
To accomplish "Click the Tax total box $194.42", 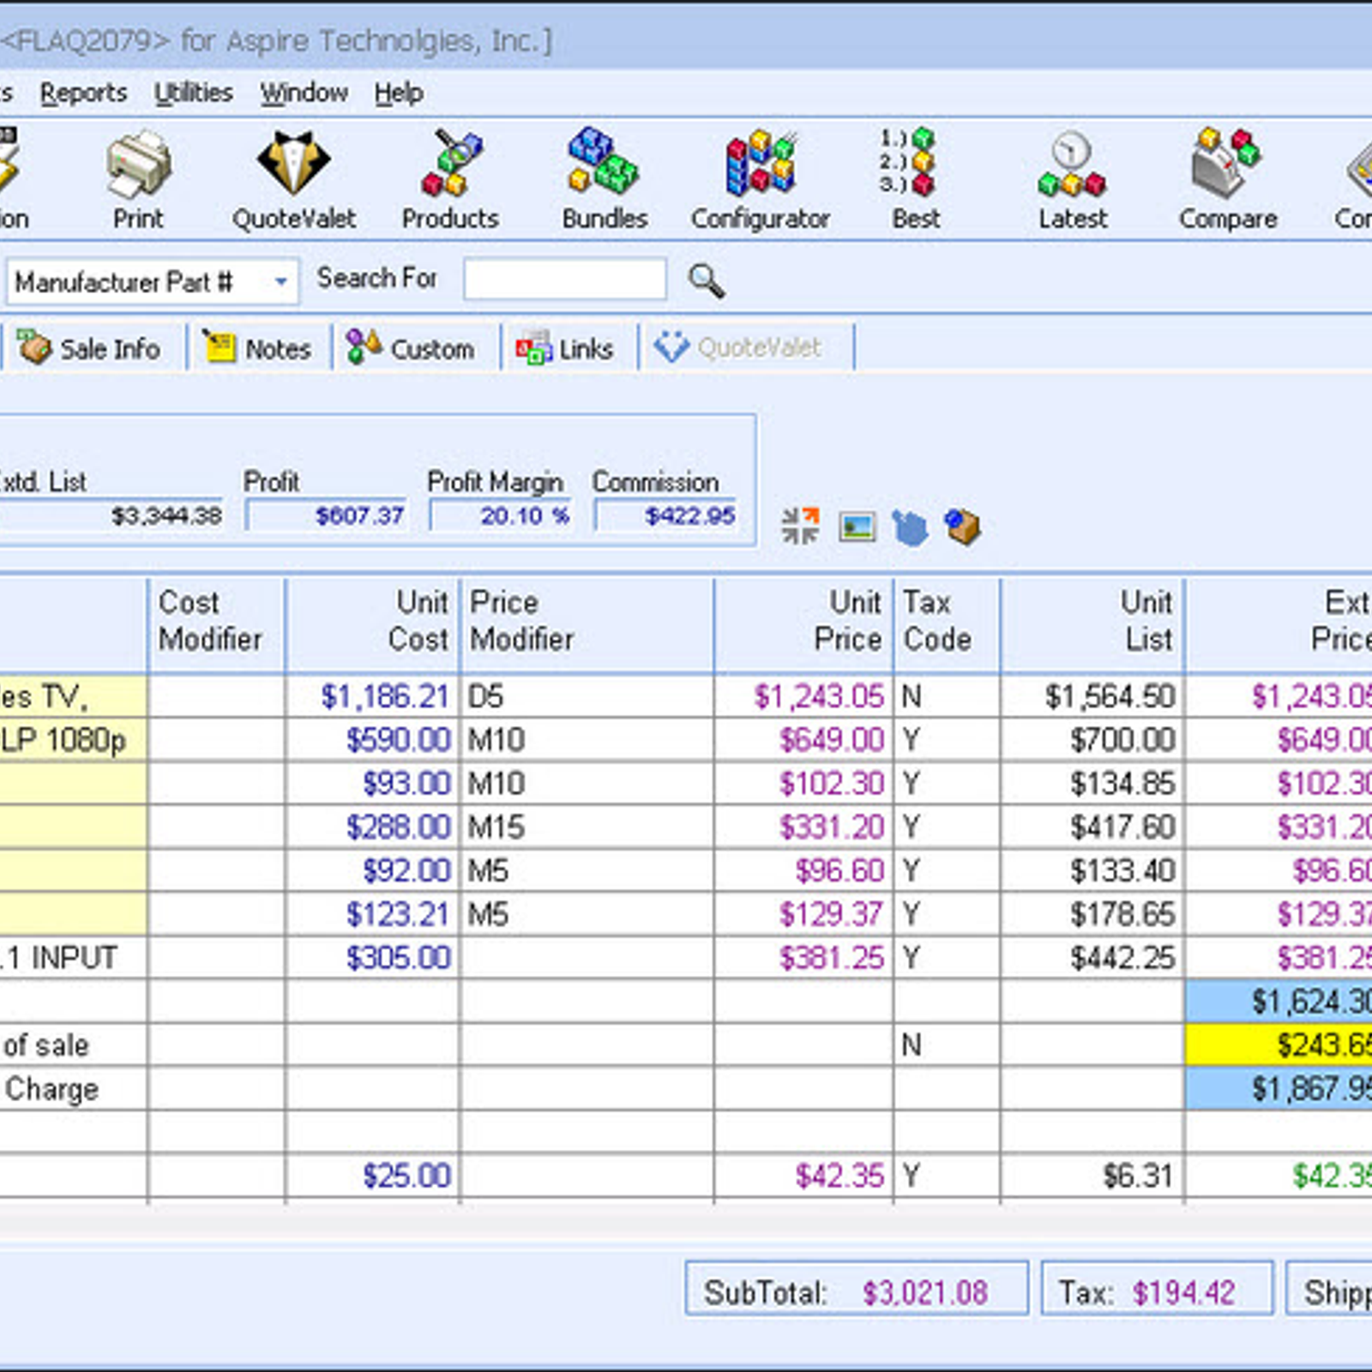I will click(1157, 1289).
